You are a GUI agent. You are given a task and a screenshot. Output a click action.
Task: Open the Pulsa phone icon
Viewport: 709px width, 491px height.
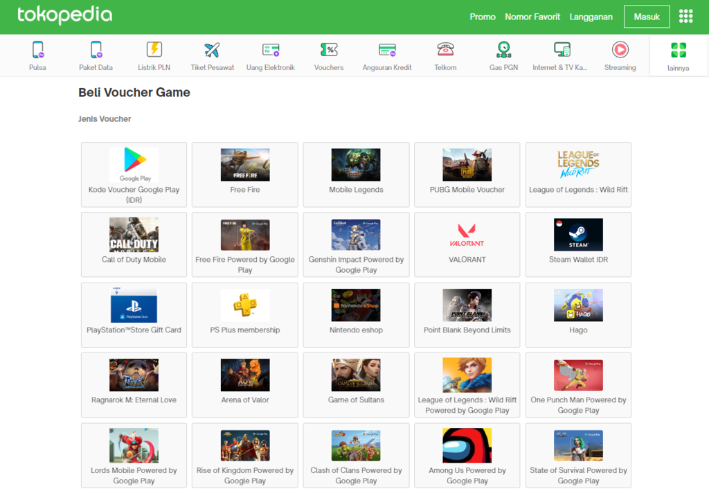click(x=37, y=50)
